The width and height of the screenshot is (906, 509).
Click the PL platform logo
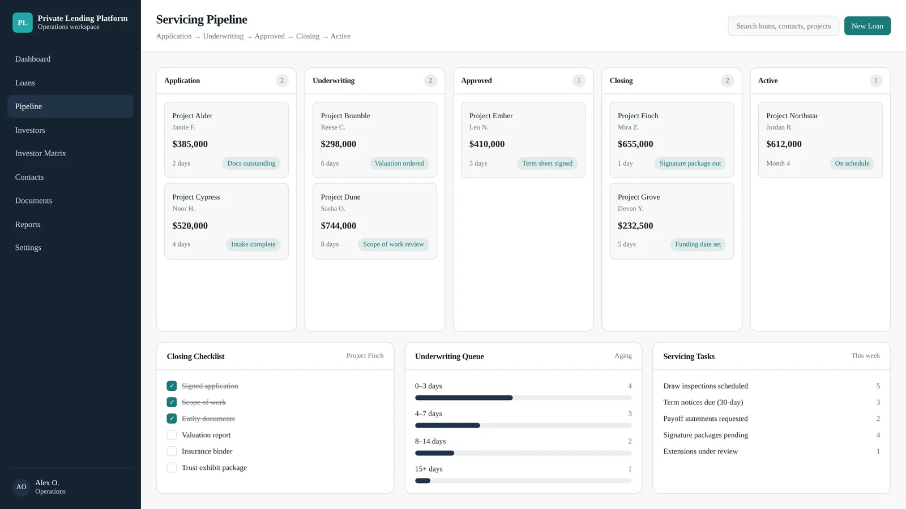click(x=23, y=23)
